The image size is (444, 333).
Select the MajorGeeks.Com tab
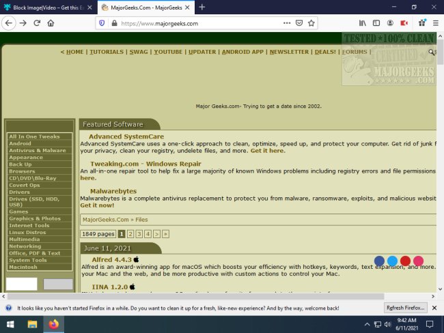pyautogui.click(x=146, y=8)
